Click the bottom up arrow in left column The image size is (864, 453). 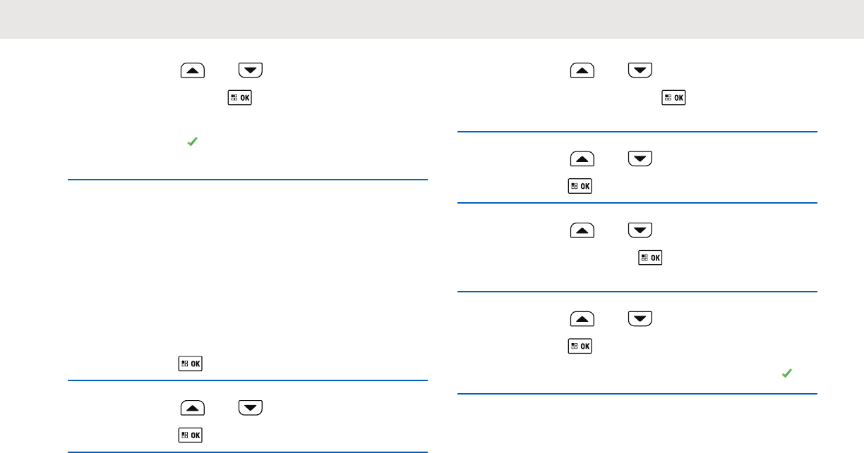coord(193,409)
